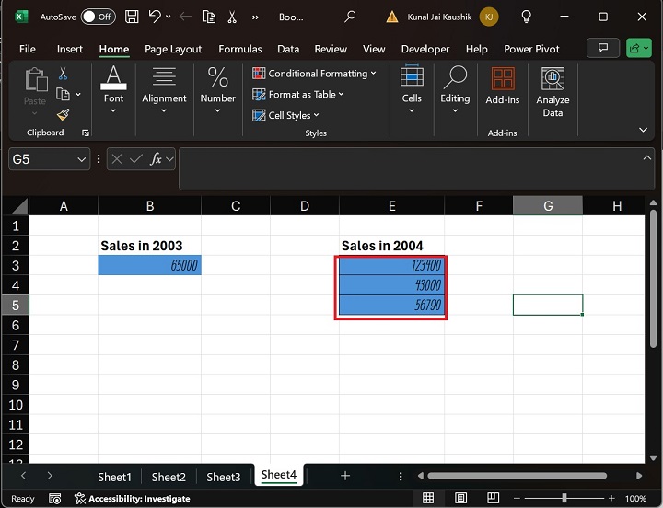Switch to the Sheet2 worksheet tab
Image resolution: width=663 pixels, height=508 pixels.
point(169,477)
